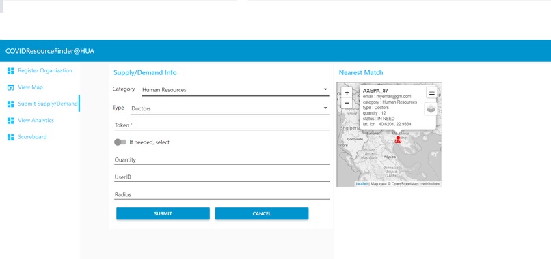Click the CANCEL button
The image size is (551, 259).
point(262,213)
